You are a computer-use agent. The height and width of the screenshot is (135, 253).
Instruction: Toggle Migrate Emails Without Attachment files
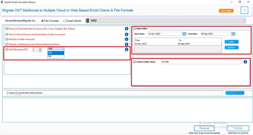tap(6, 44)
